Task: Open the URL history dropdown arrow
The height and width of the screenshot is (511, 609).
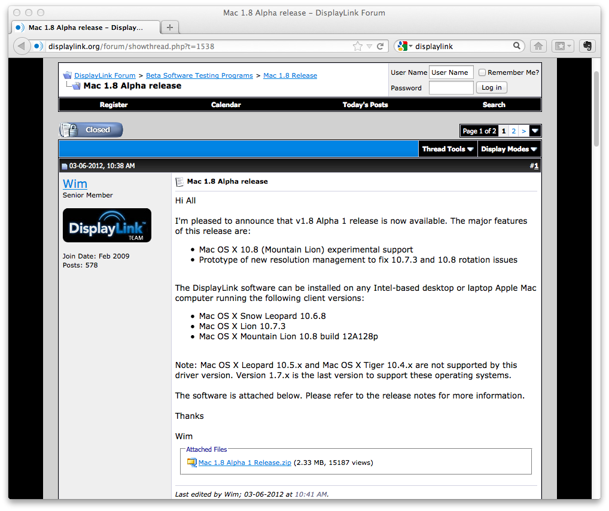Action: click(369, 46)
